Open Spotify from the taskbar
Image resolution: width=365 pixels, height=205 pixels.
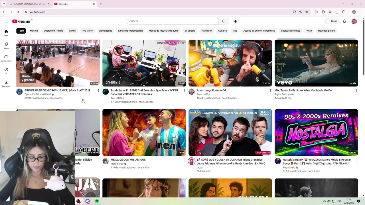(x=97, y=201)
